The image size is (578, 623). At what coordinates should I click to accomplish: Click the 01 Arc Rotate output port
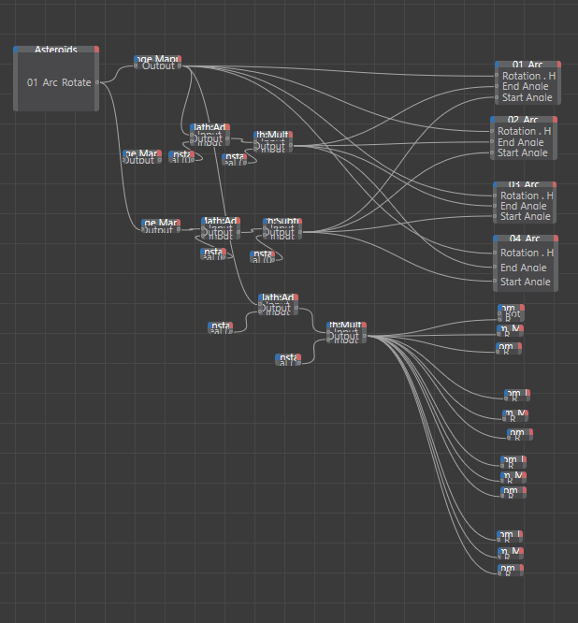(97, 82)
